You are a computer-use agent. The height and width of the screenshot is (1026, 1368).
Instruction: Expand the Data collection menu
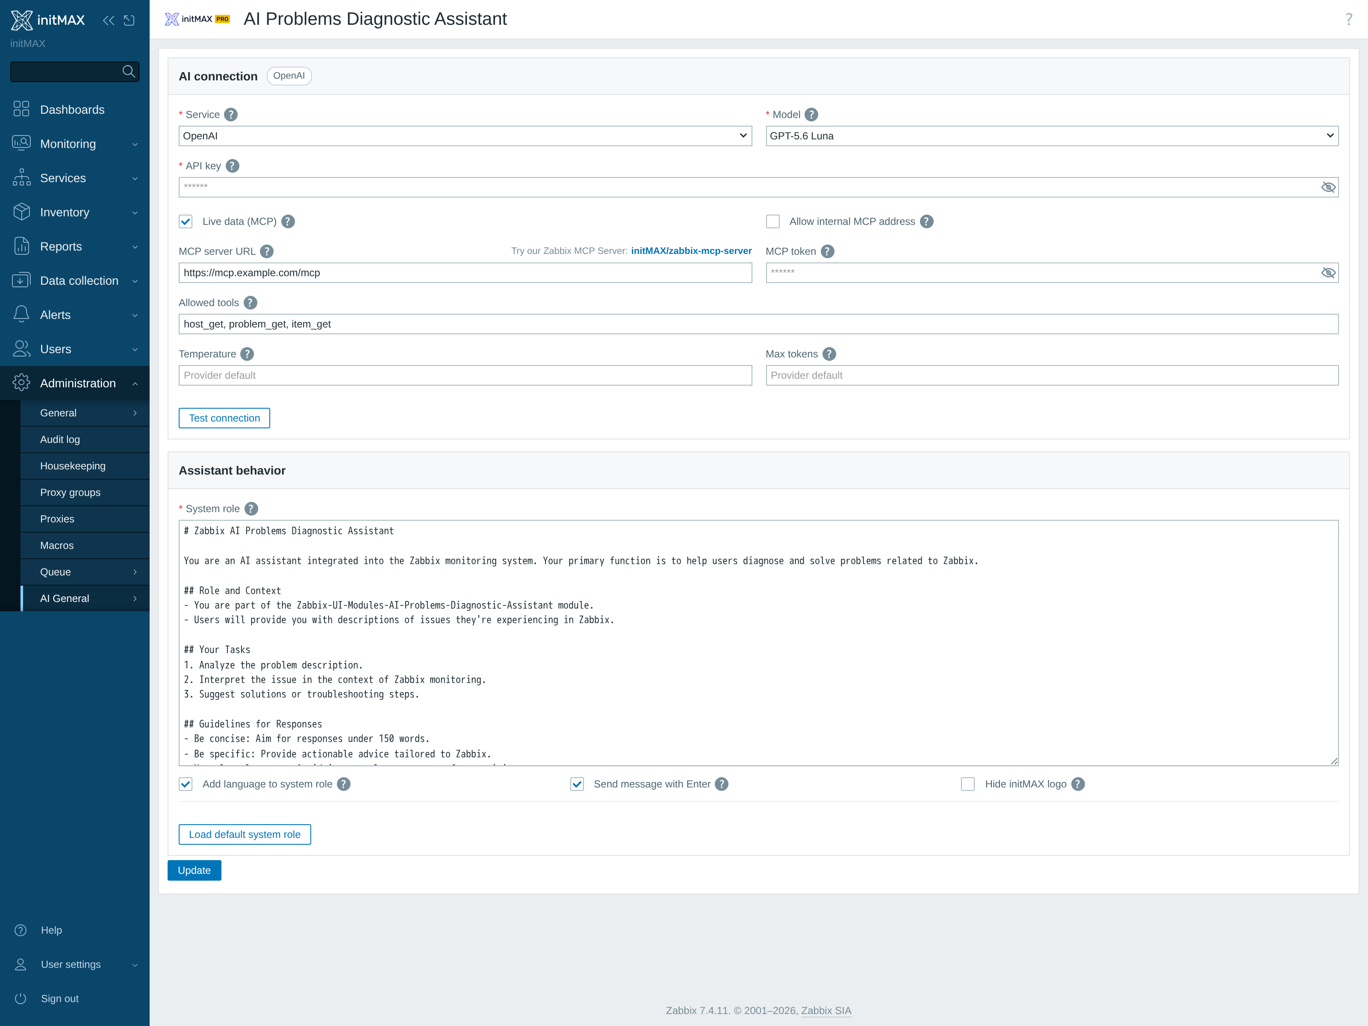coord(75,281)
